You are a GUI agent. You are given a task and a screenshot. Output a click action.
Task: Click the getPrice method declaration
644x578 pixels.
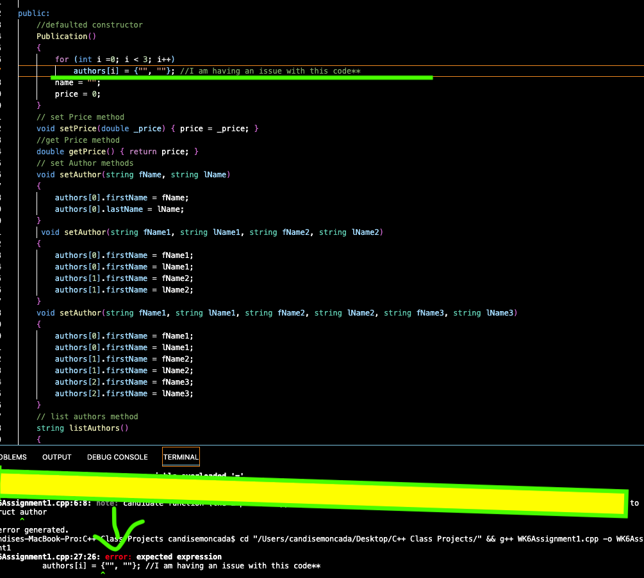pos(117,151)
